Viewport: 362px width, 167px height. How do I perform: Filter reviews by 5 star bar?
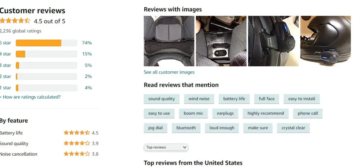(x=46, y=43)
